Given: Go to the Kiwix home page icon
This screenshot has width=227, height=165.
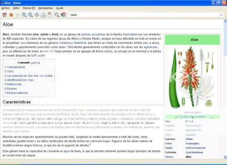Looking at the screenshot, I should tap(5, 15).
